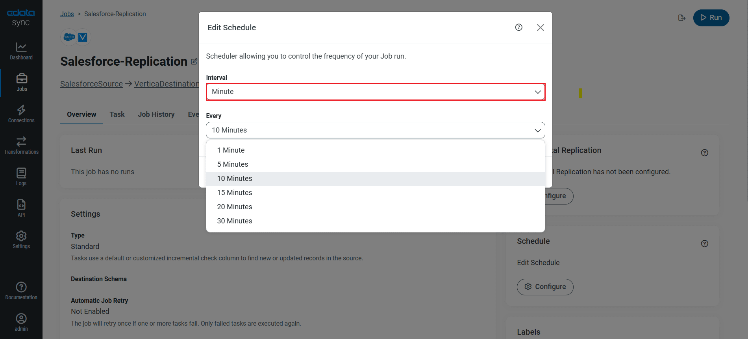
Task: Open the API section in sidebar
Action: (21, 208)
